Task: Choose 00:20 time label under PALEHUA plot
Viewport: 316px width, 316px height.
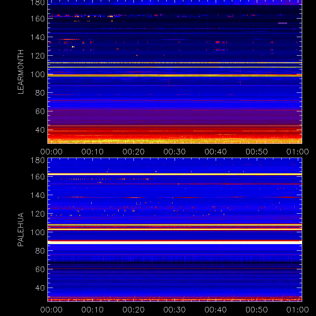Action: (134, 310)
